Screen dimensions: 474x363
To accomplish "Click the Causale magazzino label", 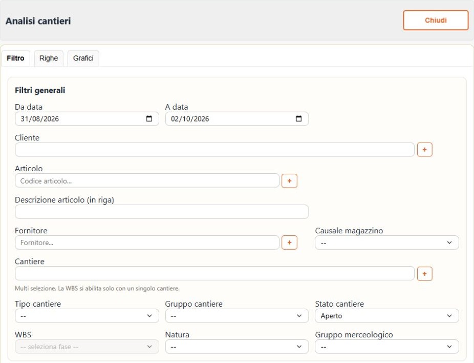I will click(349, 231).
